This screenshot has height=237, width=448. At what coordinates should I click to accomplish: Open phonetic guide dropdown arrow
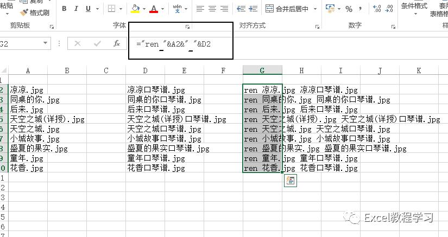pyautogui.click(x=186, y=9)
